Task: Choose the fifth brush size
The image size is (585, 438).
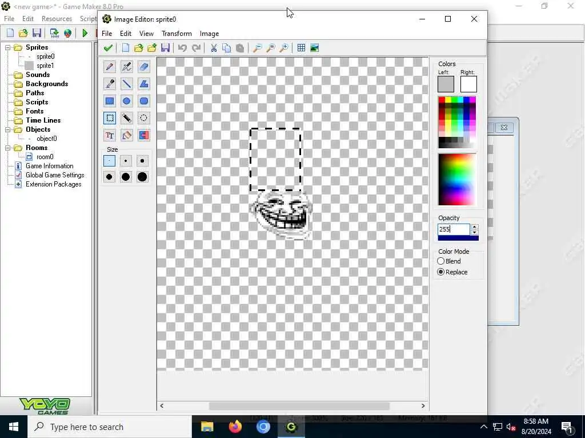Action: point(126,177)
